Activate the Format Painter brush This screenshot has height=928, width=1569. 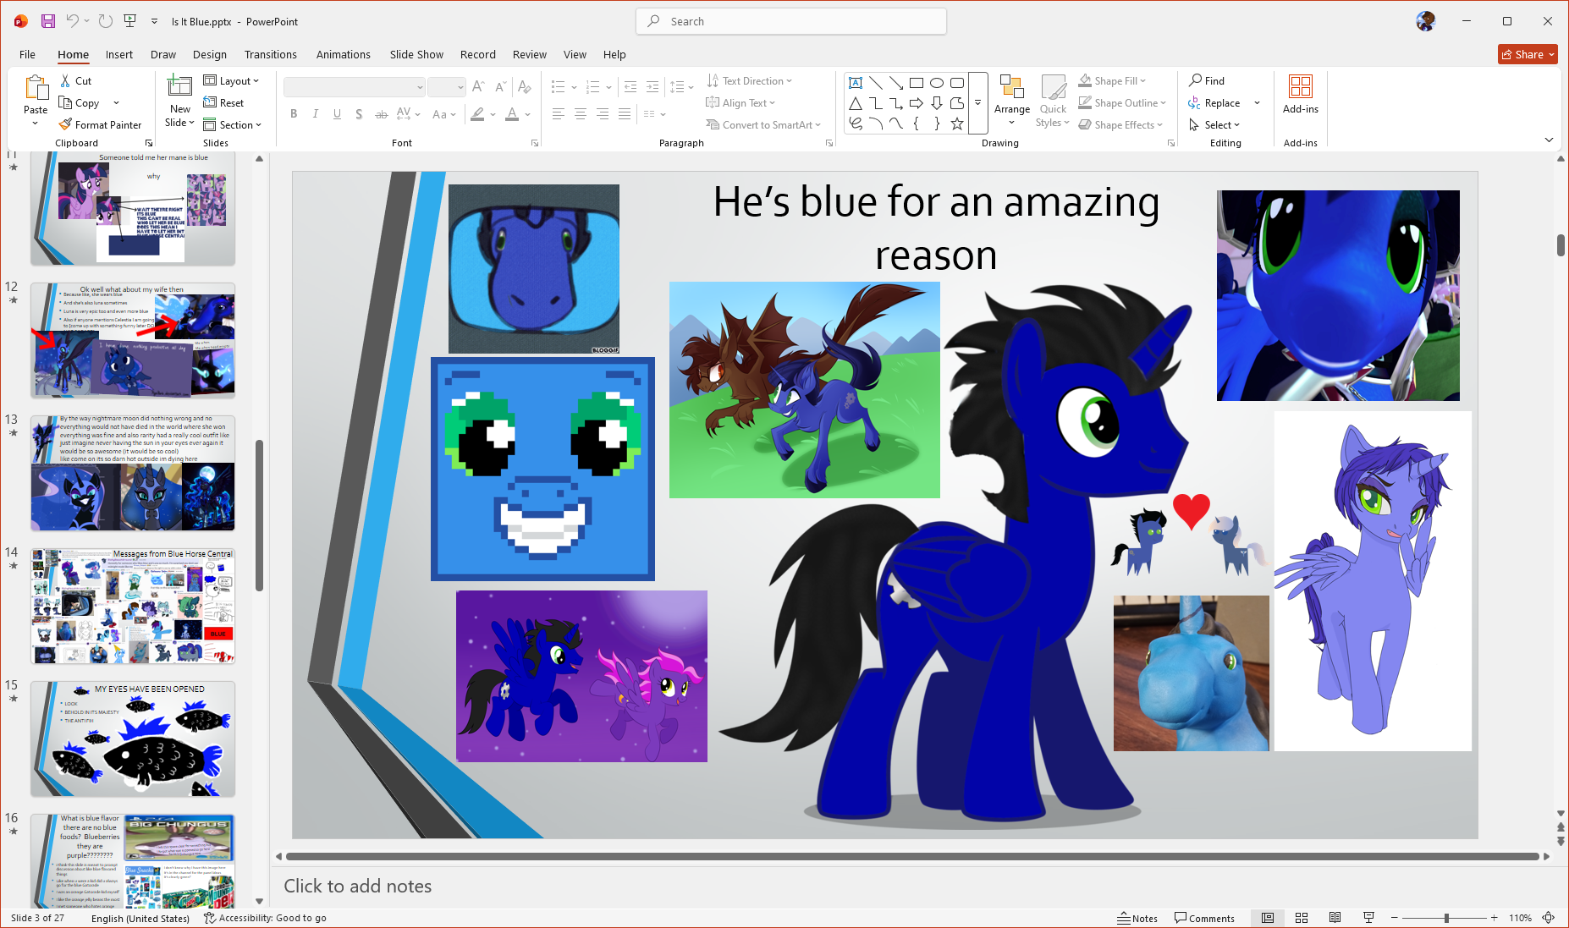point(100,125)
